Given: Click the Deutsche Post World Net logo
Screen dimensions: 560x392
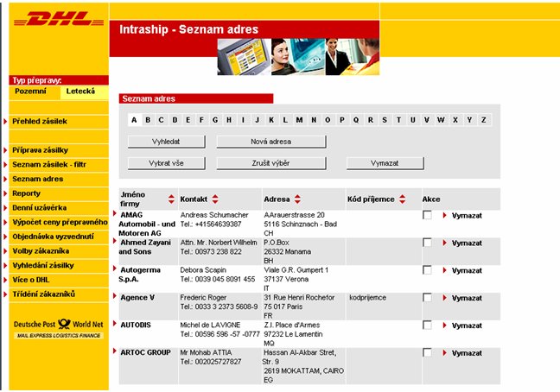Looking at the screenshot, I should pos(59,328).
